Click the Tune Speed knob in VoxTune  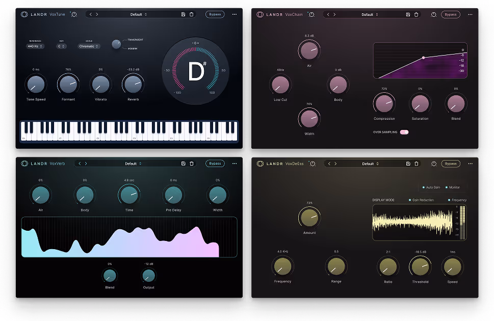36,84
